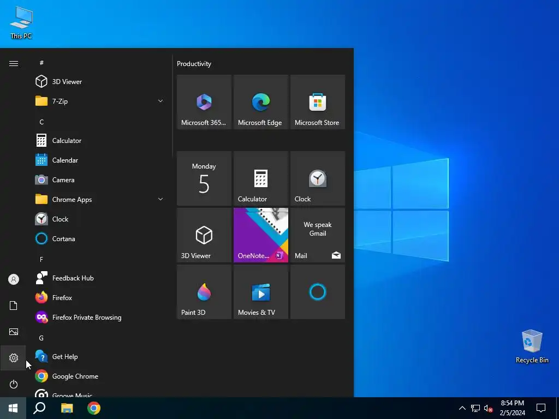Image resolution: width=559 pixels, height=419 pixels.
Task: Select the This PC desktop icon
Action: (x=21, y=22)
